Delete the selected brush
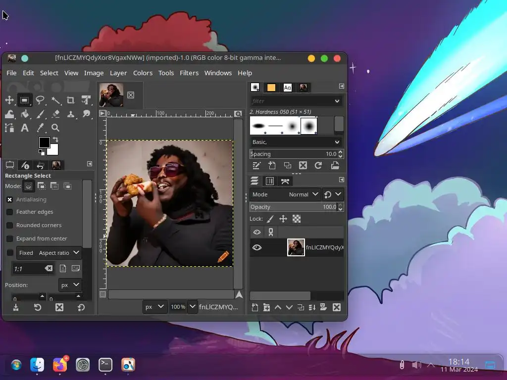The width and height of the screenshot is (507, 380). click(x=303, y=166)
